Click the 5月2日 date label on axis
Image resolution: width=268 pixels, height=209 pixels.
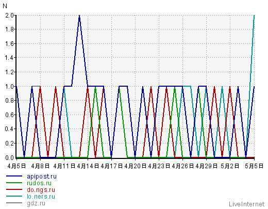[230, 166]
